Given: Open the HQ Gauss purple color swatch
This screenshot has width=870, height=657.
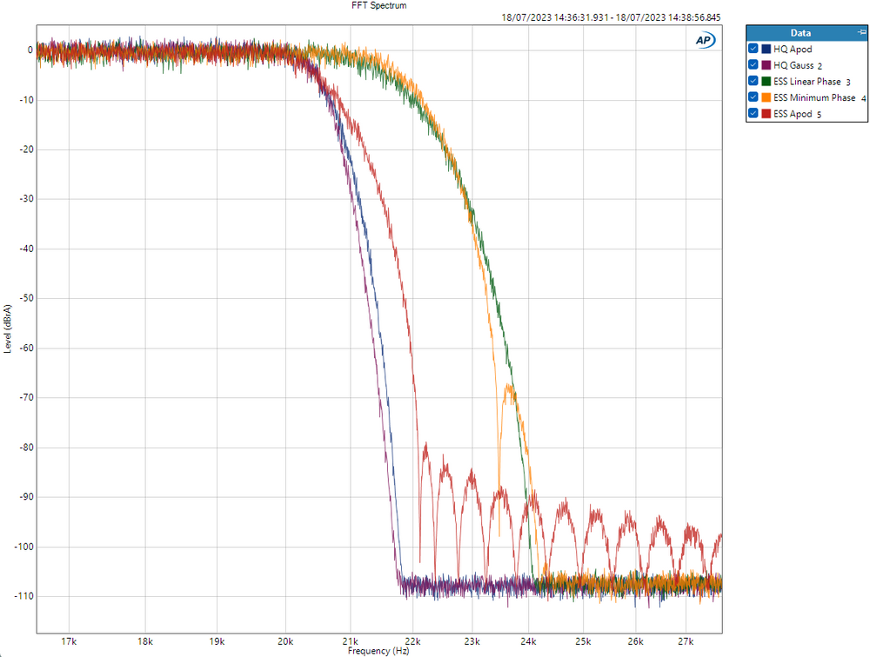Looking at the screenshot, I should (x=766, y=65).
